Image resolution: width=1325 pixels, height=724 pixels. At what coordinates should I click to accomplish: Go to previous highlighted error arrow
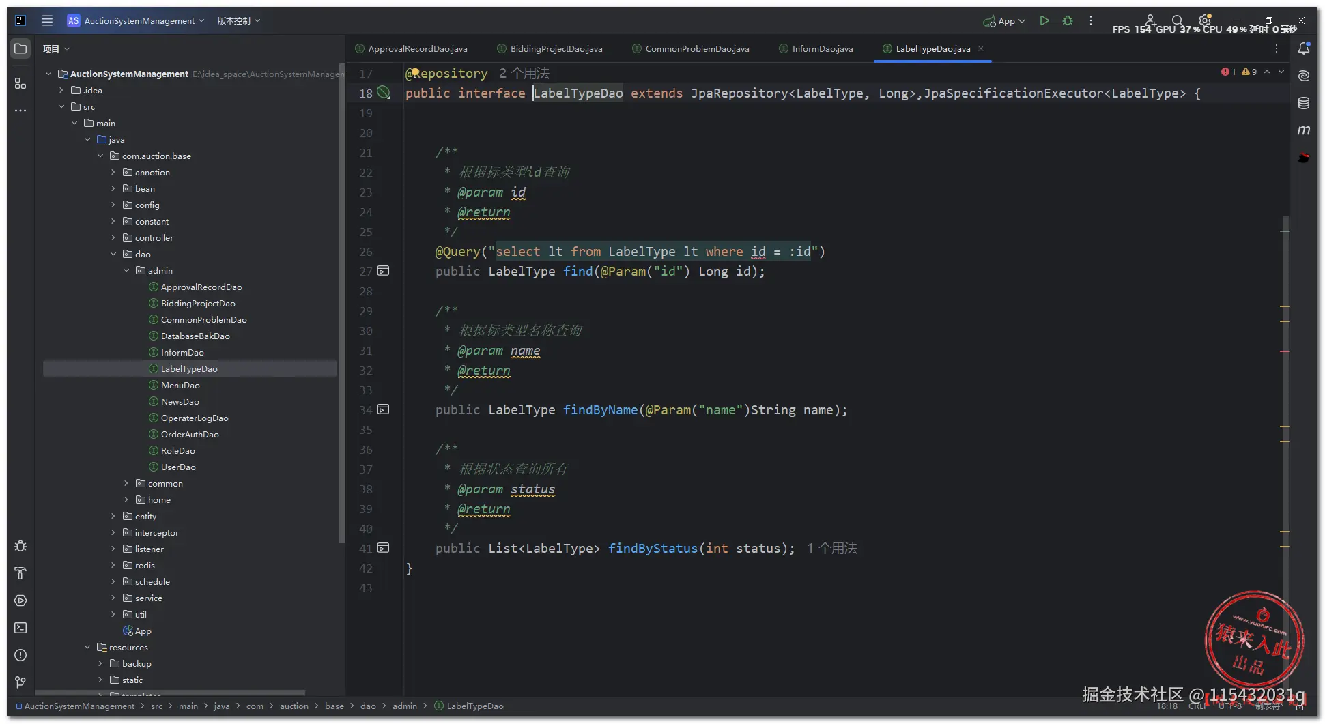1267,72
